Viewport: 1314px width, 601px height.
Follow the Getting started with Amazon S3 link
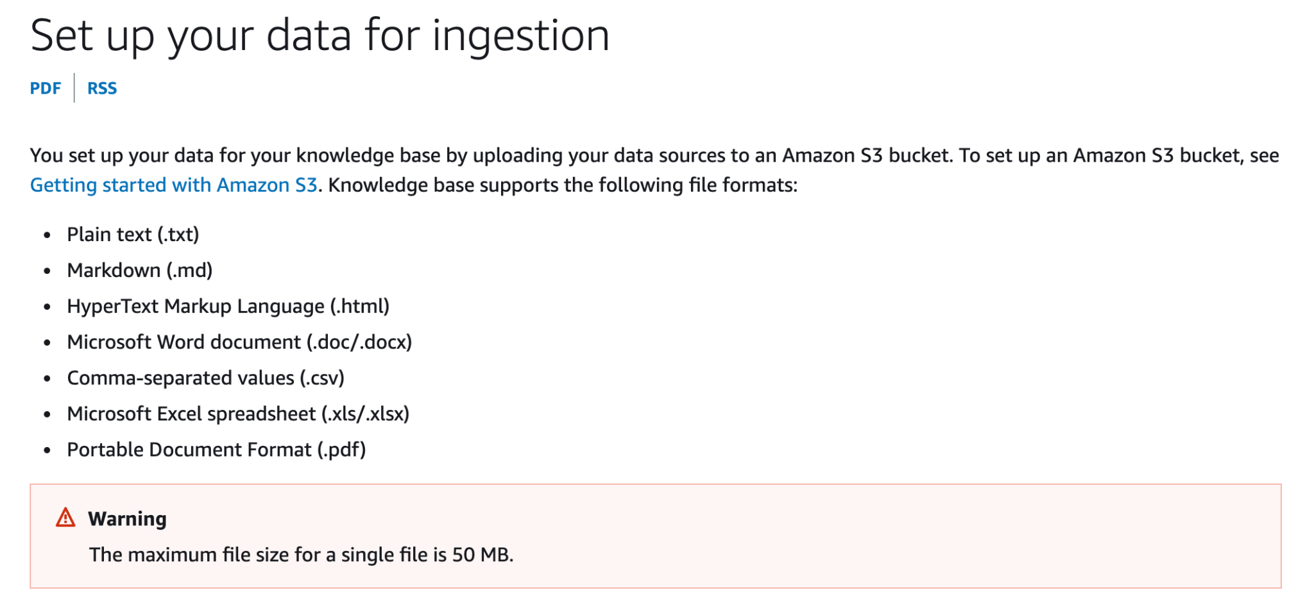click(x=173, y=185)
